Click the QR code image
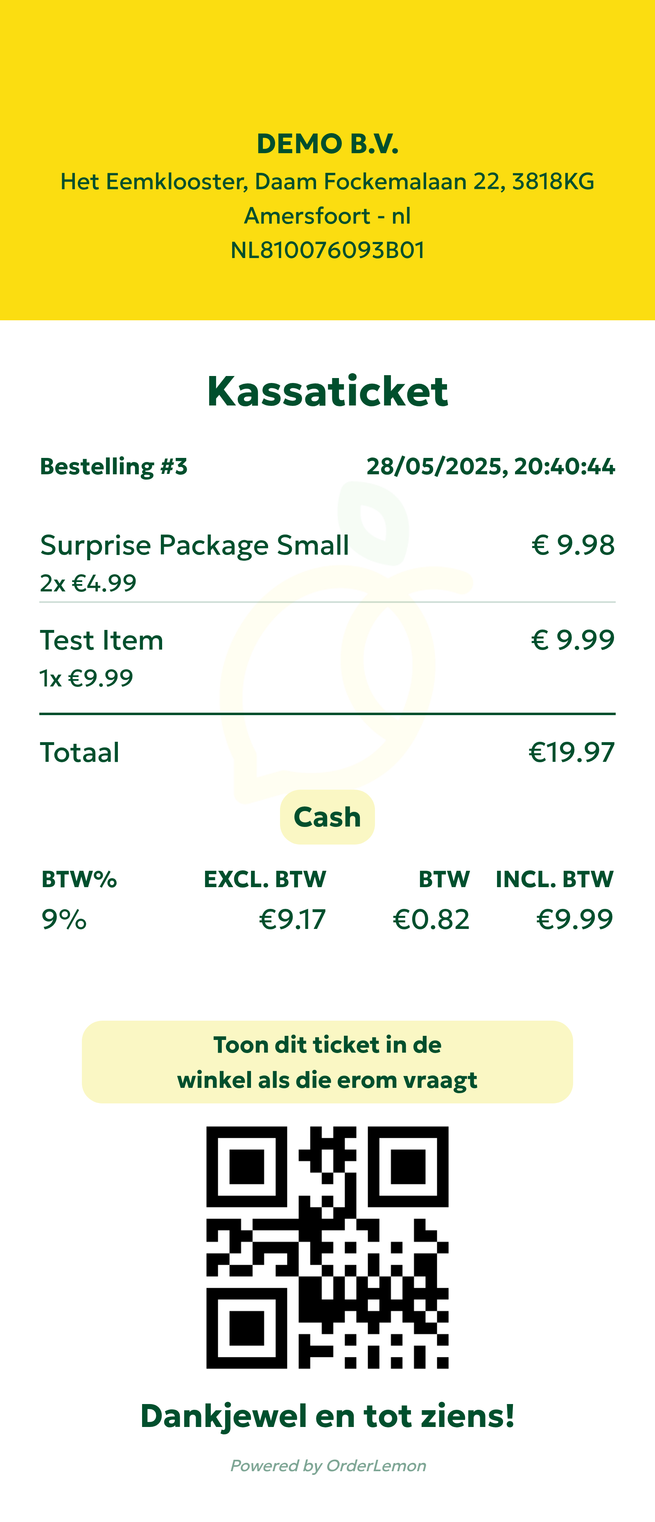Screen dimensions: 655x1522 pyautogui.click(x=327, y=1247)
